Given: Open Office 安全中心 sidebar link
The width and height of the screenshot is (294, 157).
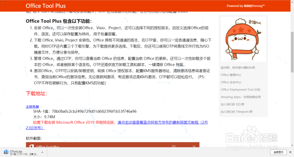Looking at the screenshot, I should click(231, 82).
